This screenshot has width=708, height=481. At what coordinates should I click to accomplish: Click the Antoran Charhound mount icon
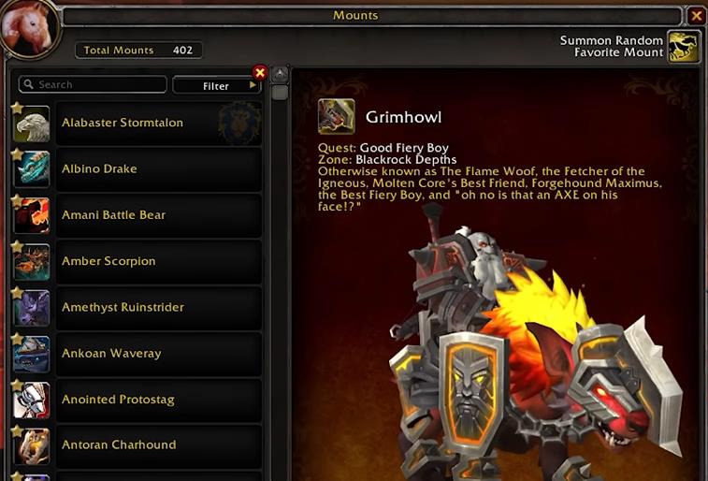(x=32, y=446)
